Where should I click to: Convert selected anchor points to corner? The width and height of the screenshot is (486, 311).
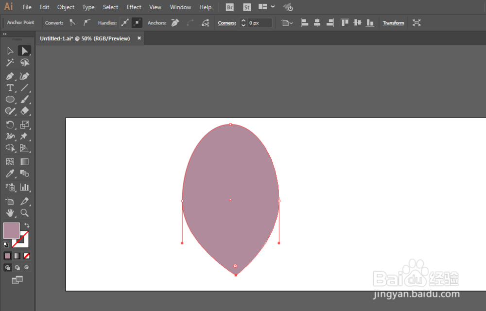(x=72, y=23)
